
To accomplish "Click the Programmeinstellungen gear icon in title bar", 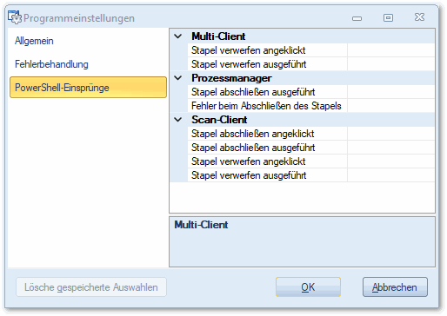I will pyautogui.click(x=15, y=17).
